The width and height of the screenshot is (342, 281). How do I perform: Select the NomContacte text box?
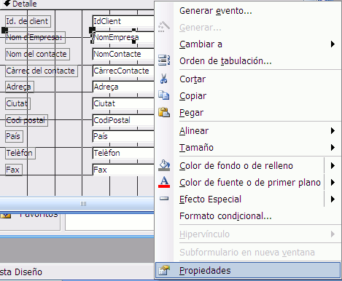click(x=123, y=54)
